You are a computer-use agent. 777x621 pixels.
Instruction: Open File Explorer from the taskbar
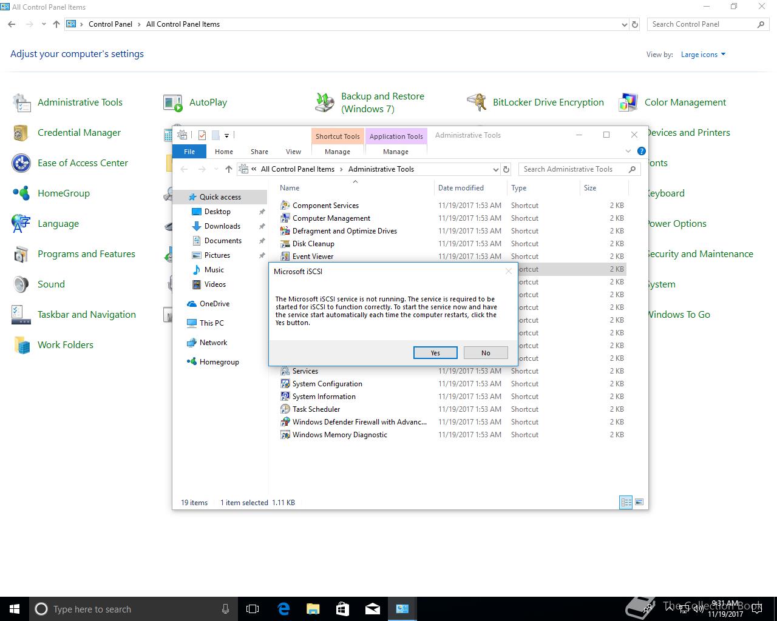(x=313, y=609)
